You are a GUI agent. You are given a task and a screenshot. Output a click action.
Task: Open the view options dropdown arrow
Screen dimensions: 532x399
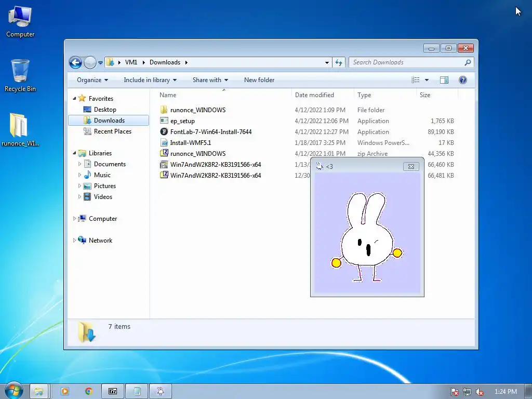coord(427,80)
